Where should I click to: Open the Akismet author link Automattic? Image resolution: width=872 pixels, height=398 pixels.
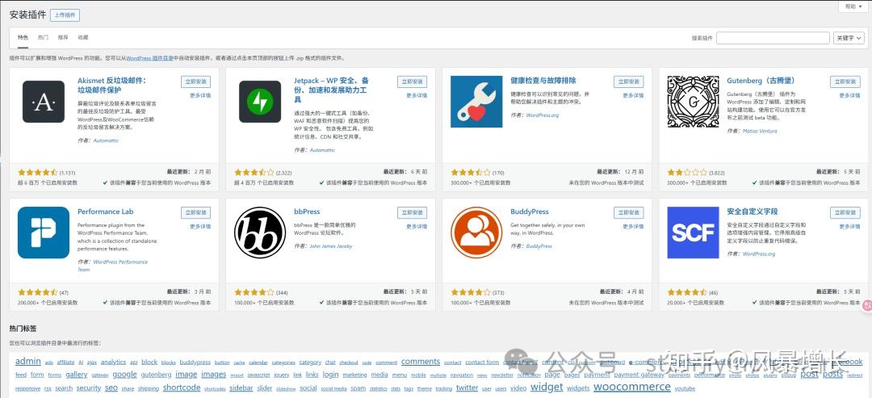[106, 140]
